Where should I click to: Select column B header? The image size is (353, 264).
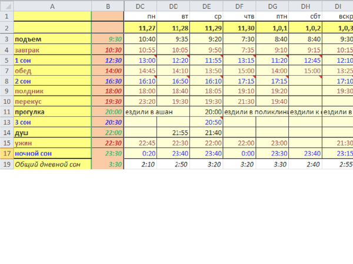[x=108, y=6]
